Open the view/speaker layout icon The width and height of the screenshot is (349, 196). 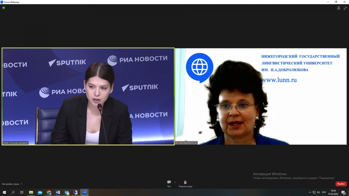pyautogui.click(x=339, y=8)
